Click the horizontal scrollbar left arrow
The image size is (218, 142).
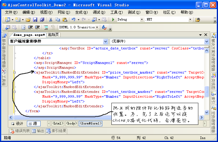tap(11, 117)
